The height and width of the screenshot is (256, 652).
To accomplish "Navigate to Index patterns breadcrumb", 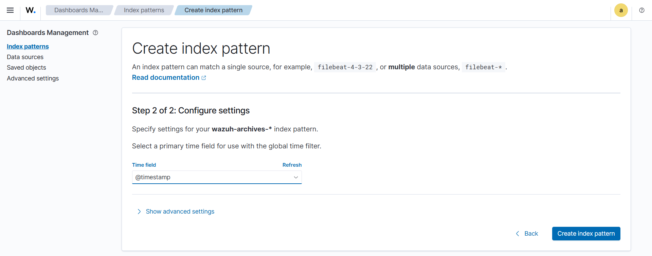I will tap(144, 10).
